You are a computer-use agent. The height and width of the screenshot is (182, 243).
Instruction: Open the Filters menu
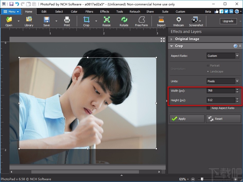pos(89,11)
